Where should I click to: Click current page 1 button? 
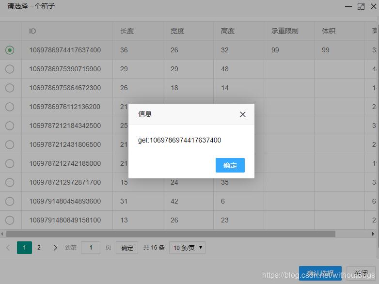click(24, 248)
